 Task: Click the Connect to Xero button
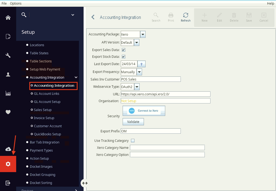click(x=144, y=111)
